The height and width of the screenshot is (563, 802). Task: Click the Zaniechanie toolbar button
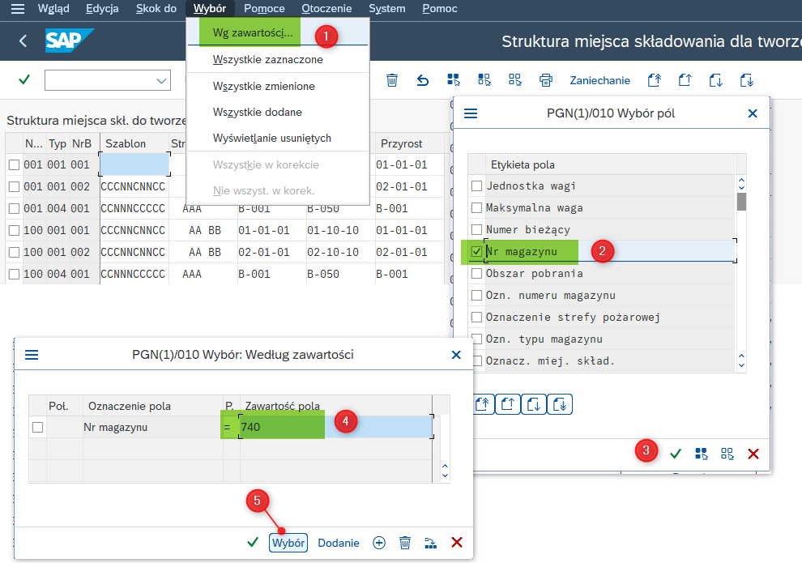[599, 80]
